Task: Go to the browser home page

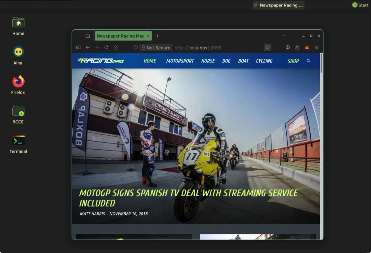Action: point(116,48)
